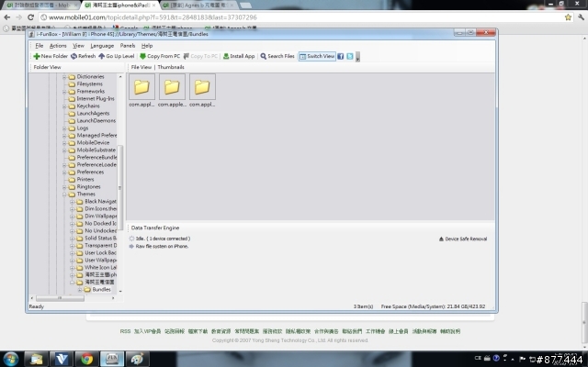Open Chrome from the taskbar
This screenshot has width=588, height=367.
point(86,359)
